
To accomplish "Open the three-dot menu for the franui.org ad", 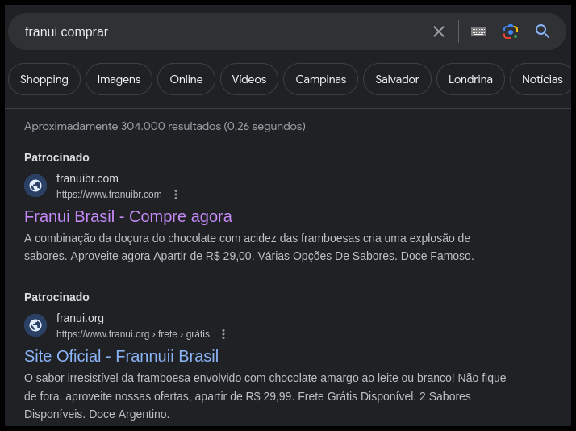I will [x=223, y=334].
